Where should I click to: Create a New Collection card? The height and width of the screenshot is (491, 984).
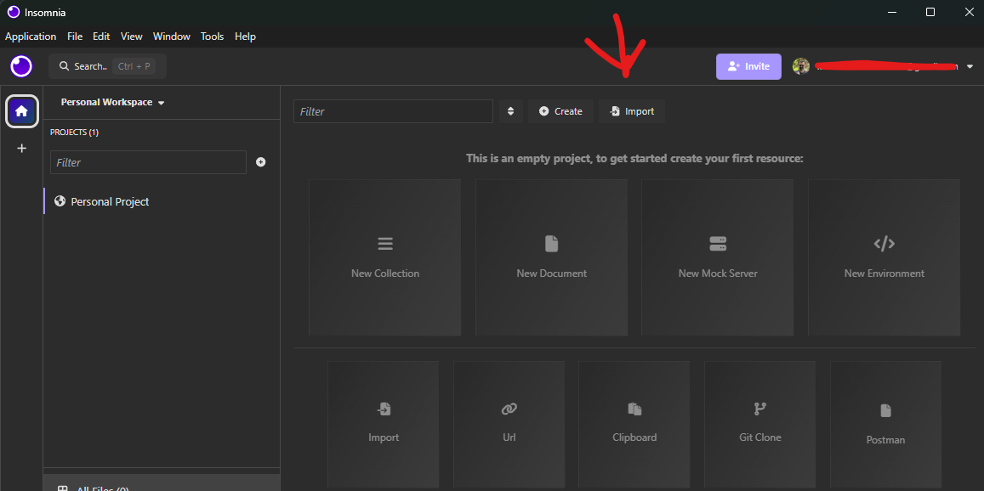click(384, 257)
